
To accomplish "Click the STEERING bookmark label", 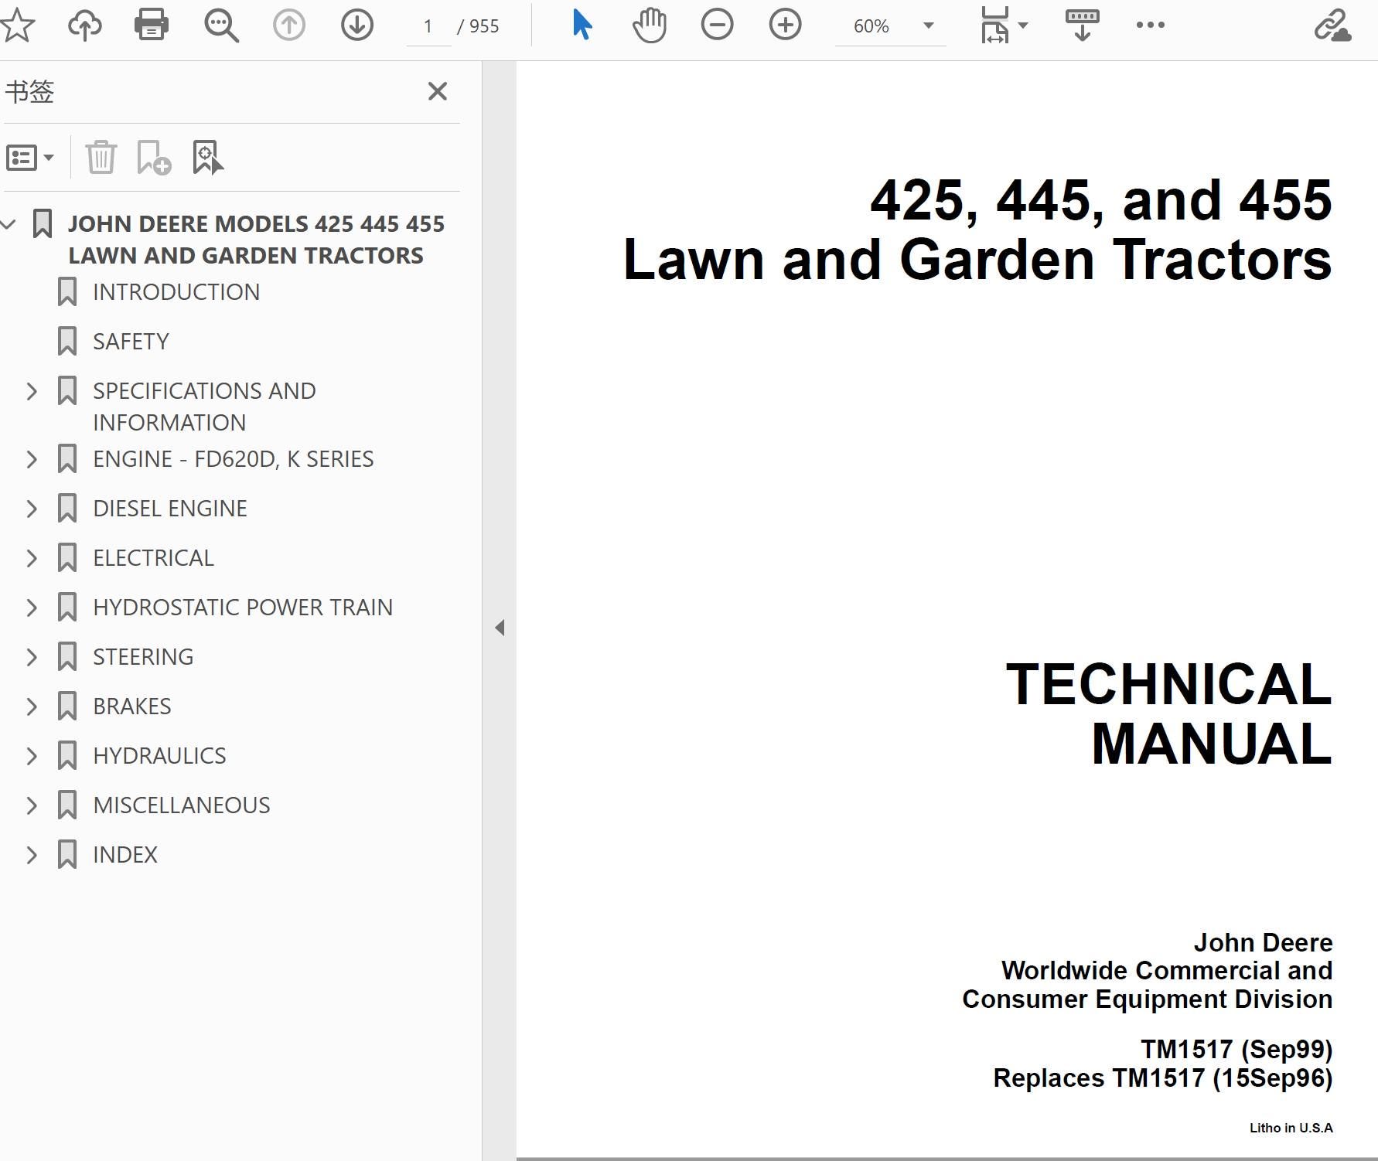I will tap(143, 657).
